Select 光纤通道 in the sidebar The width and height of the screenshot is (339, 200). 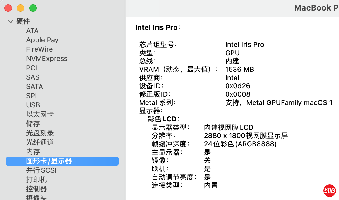pyautogui.click(x=40, y=143)
